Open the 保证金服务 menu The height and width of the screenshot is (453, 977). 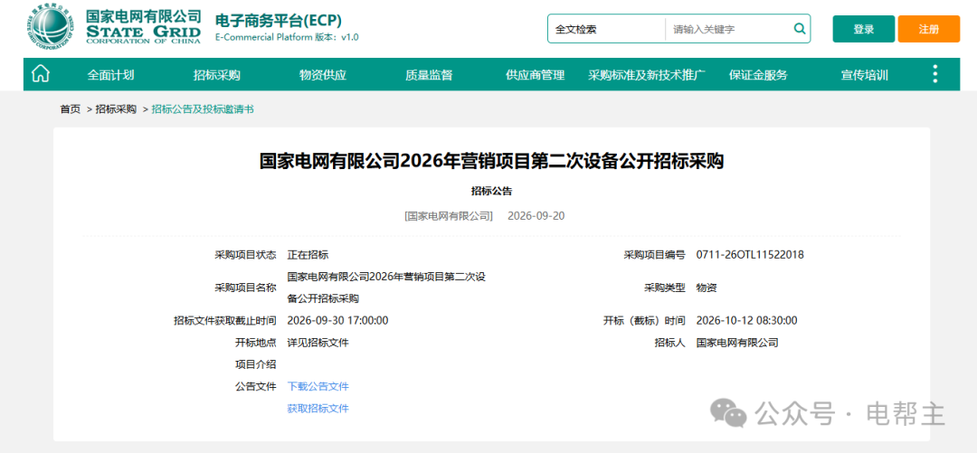(758, 75)
